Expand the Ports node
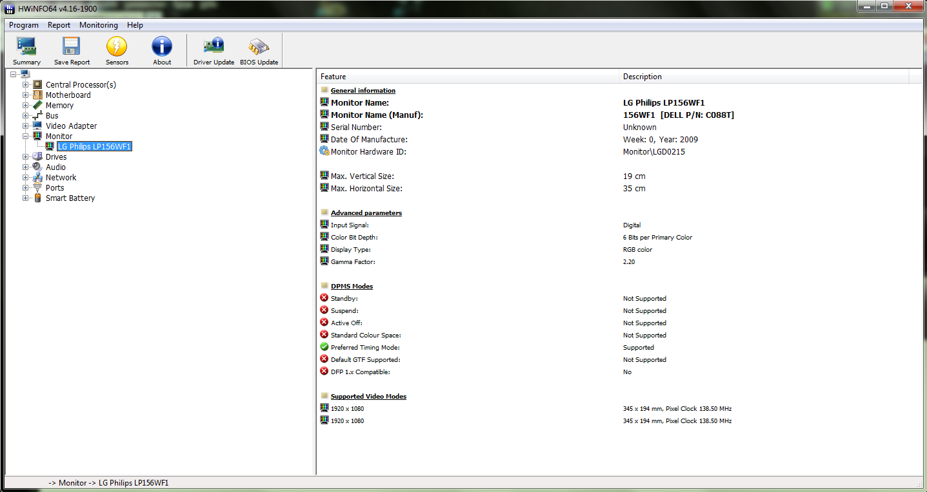The height and width of the screenshot is (492, 927). coord(26,187)
